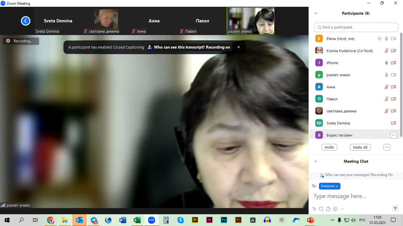
Task: Select светлана демина's video thumbnail
Action: (106, 21)
